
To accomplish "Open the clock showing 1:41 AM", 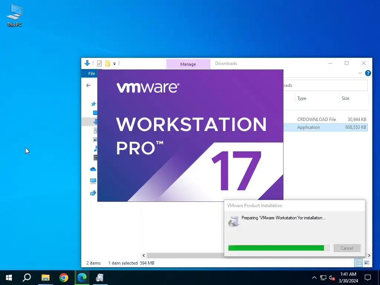I will click(x=348, y=278).
